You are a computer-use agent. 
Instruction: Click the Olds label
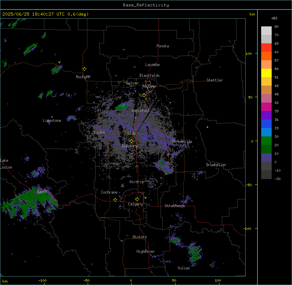pyautogui.click(x=131, y=133)
